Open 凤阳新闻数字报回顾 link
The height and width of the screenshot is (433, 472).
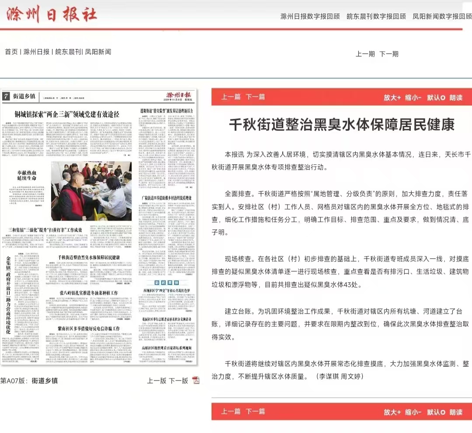pyautogui.click(x=442, y=16)
